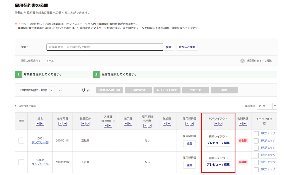Screen dimensions: 291x175
Task: Select checkbox for employee 10001
Action: click(21, 141)
